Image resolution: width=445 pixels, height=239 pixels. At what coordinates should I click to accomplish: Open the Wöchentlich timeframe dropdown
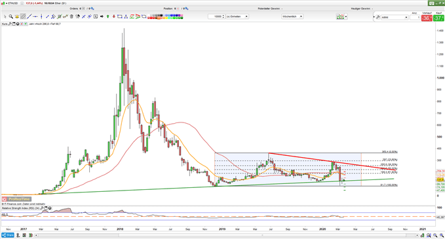292,16
